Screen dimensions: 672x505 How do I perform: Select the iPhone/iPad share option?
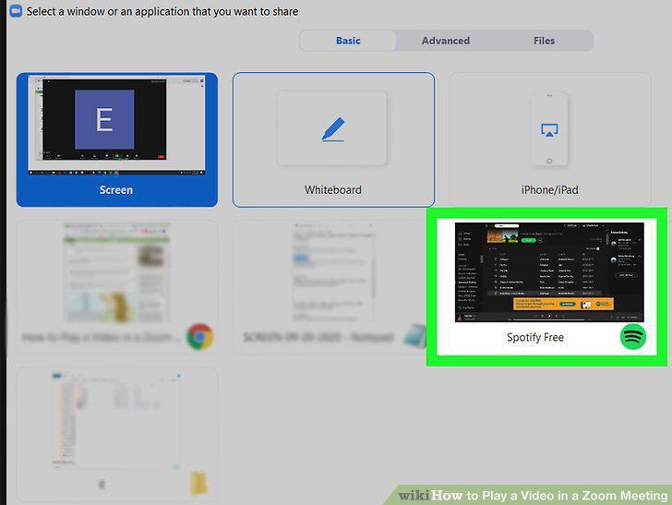click(550, 139)
